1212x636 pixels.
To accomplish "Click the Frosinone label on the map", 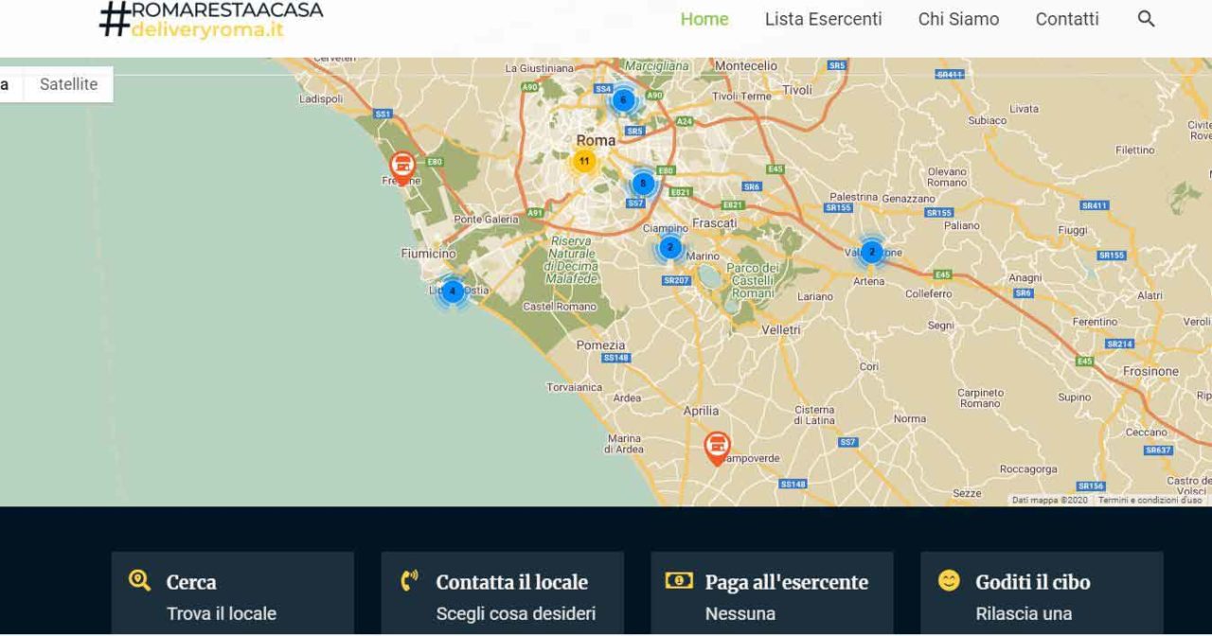I will [x=1150, y=371].
